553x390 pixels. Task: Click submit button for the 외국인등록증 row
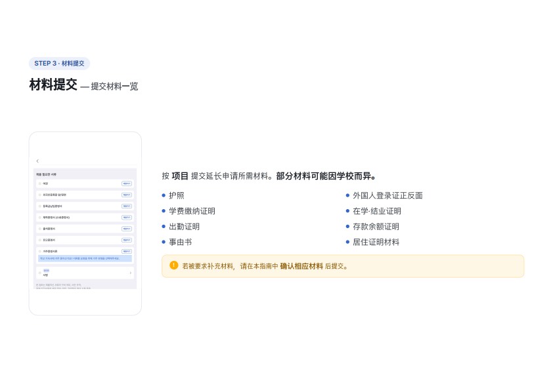pyautogui.click(x=127, y=195)
